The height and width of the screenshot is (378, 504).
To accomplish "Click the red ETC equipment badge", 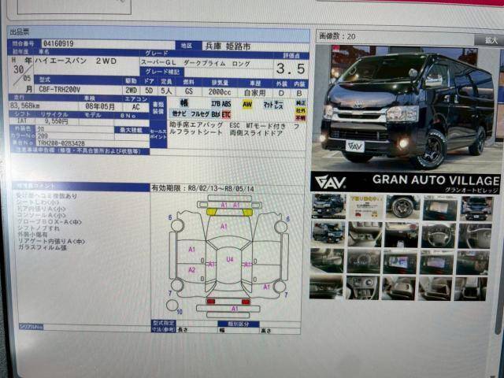I will point(226,114).
